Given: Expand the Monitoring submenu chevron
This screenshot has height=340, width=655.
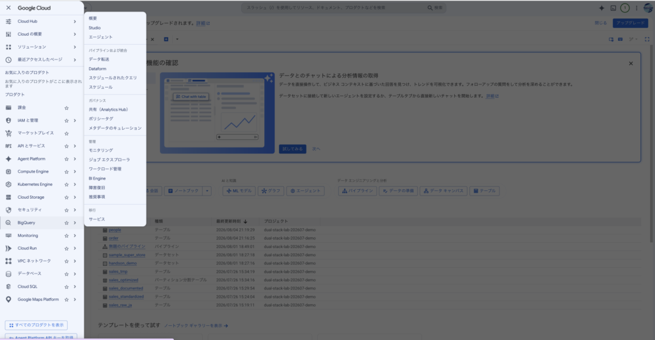Looking at the screenshot, I should pos(75,236).
